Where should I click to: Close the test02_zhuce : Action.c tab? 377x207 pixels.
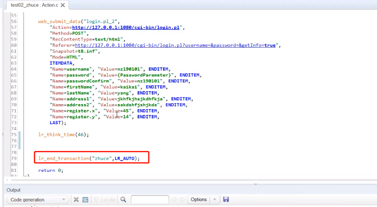click(x=63, y=5)
